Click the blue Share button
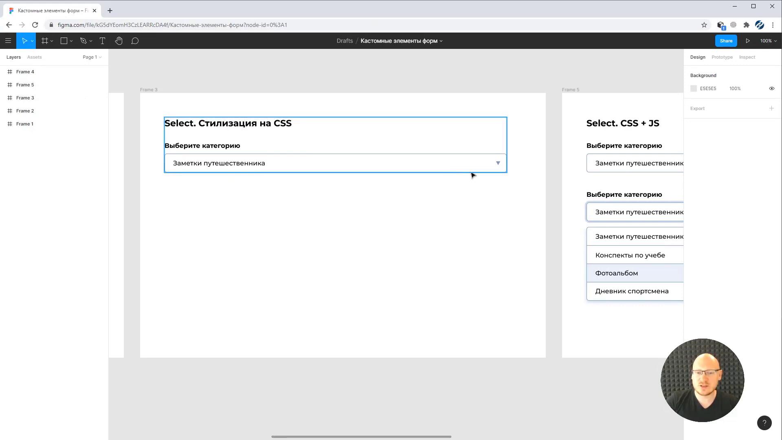The image size is (782, 440). 726,41
